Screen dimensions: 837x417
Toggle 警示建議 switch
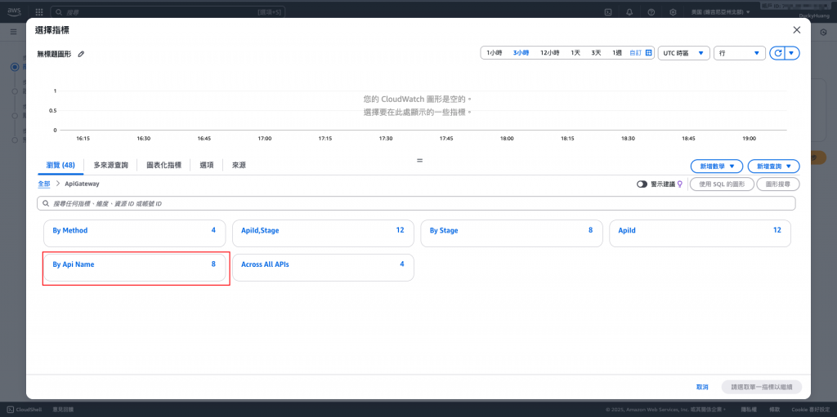coord(642,184)
